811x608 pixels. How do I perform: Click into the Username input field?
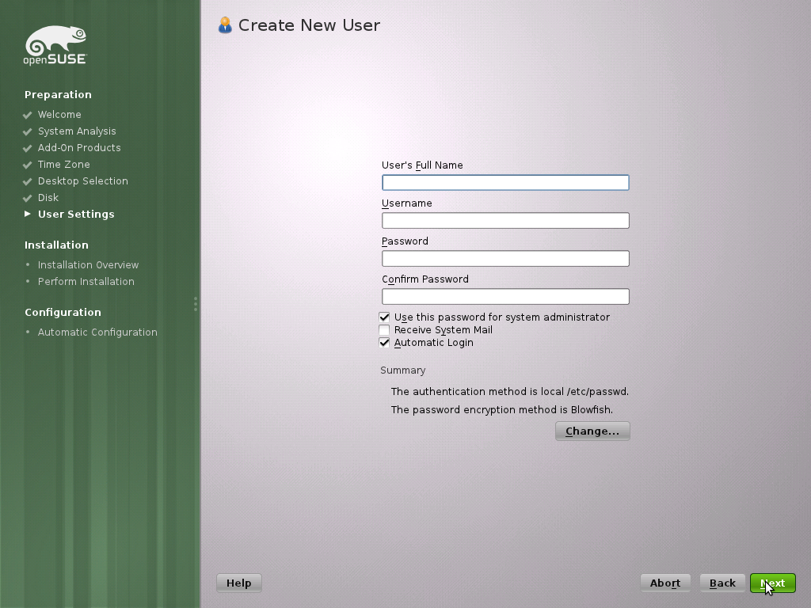505,220
